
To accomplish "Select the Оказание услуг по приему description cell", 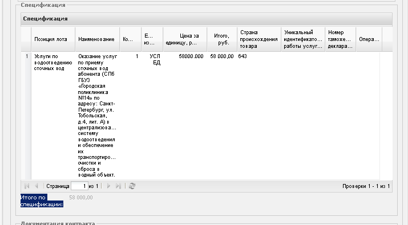I will point(98,116).
